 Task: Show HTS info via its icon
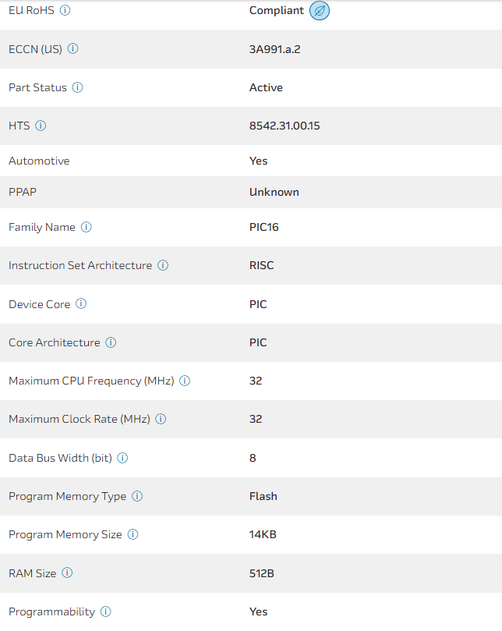pyautogui.click(x=41, y=126)
